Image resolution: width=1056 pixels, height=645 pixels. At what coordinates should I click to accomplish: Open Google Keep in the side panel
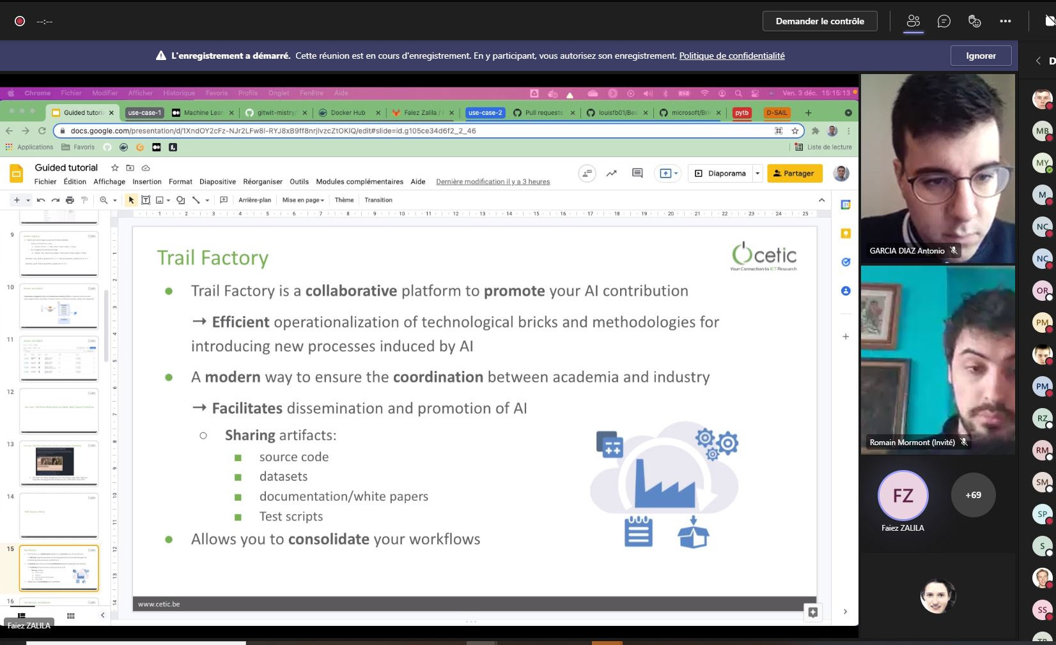click(846, 233)
